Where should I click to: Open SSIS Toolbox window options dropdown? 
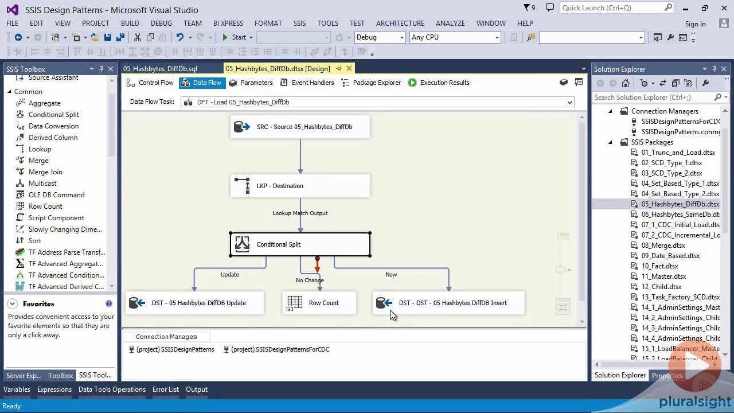point(92,69)
